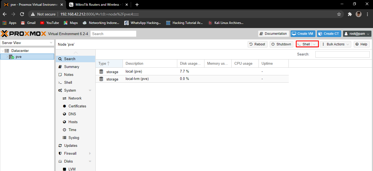The image size is (373, 171).
Task: Open the Bulk Actions dropdown
Action: 335,44
